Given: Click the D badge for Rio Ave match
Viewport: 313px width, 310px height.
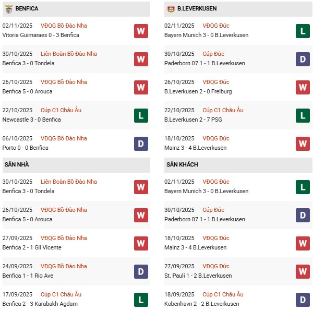Looking at the screenshot, I should coord(141,271).
